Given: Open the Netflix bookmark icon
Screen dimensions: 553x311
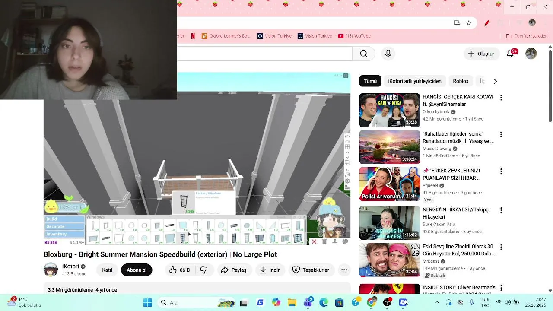Looking at the screenshot, I should point(193,36).
